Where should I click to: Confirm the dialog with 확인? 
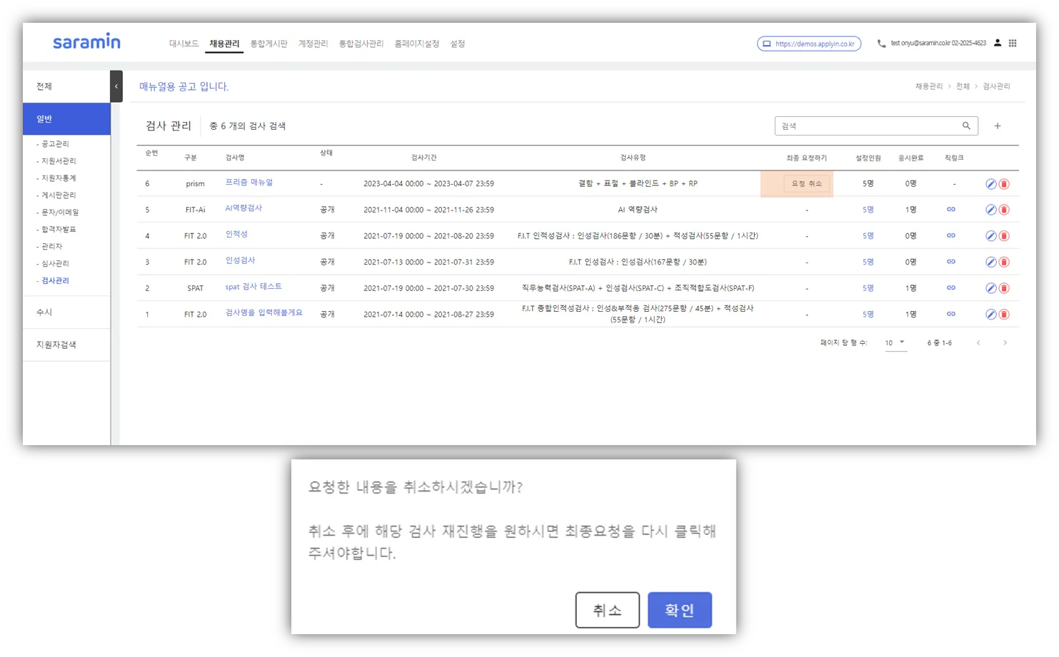680,610
